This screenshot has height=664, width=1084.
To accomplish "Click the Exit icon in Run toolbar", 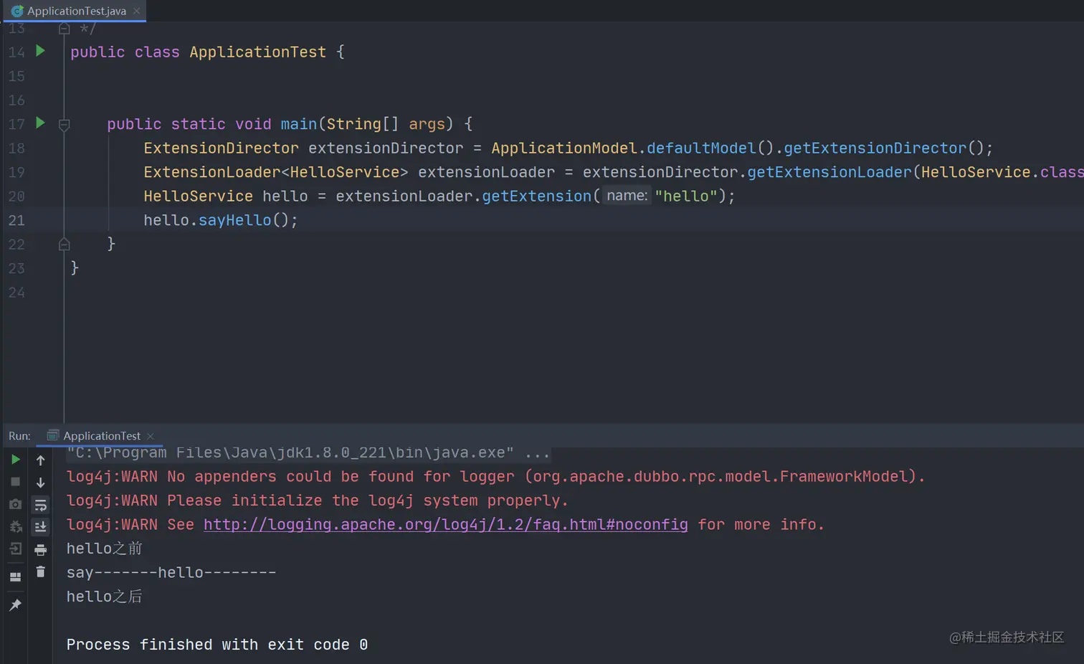I will 15,549.
